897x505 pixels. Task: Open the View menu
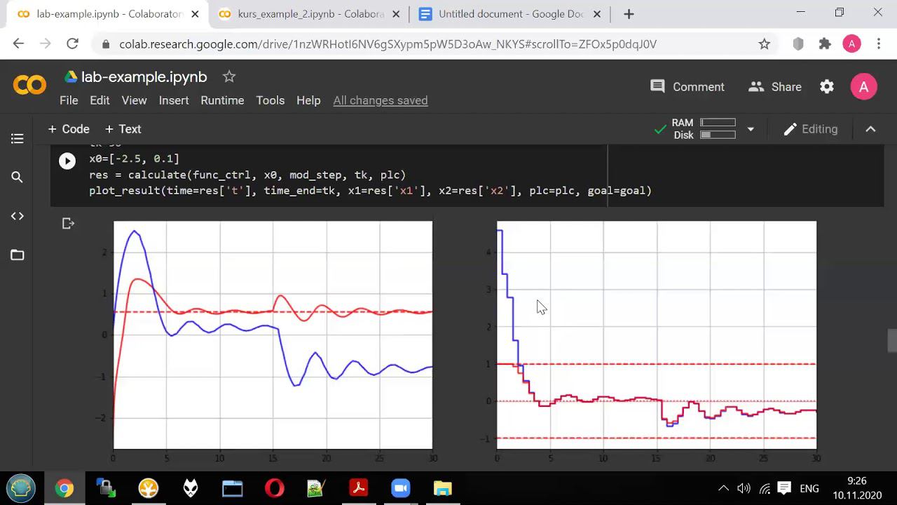134,100
